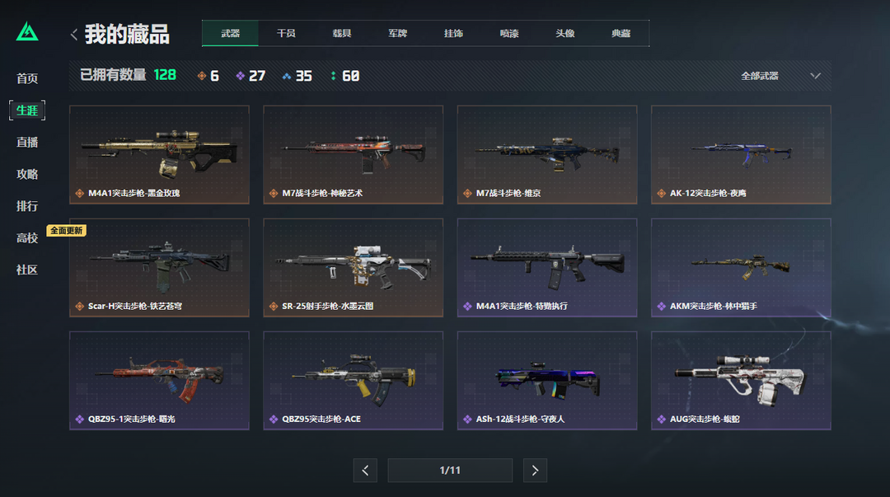Go to the next page arrow
Viewport: 890px width, 497px height.
(x=535, y=471)
